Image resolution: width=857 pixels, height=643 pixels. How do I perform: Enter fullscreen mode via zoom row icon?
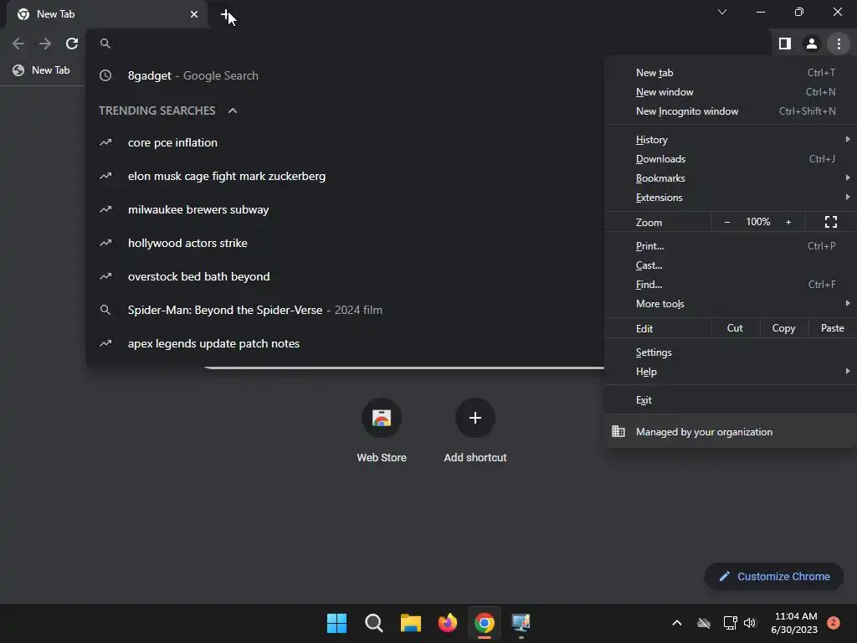(831, 222)
